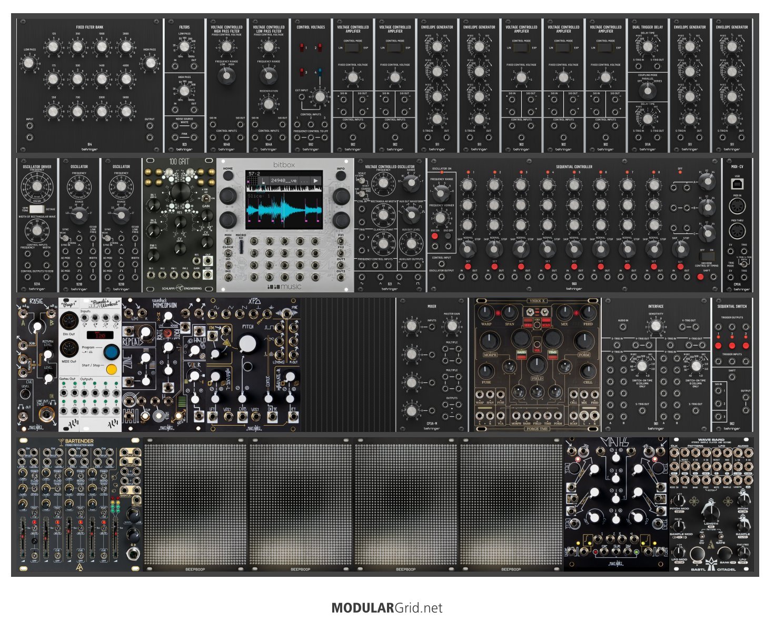Click the MIDI THRU port on MIDI-CV module

[x=737, y=231]
